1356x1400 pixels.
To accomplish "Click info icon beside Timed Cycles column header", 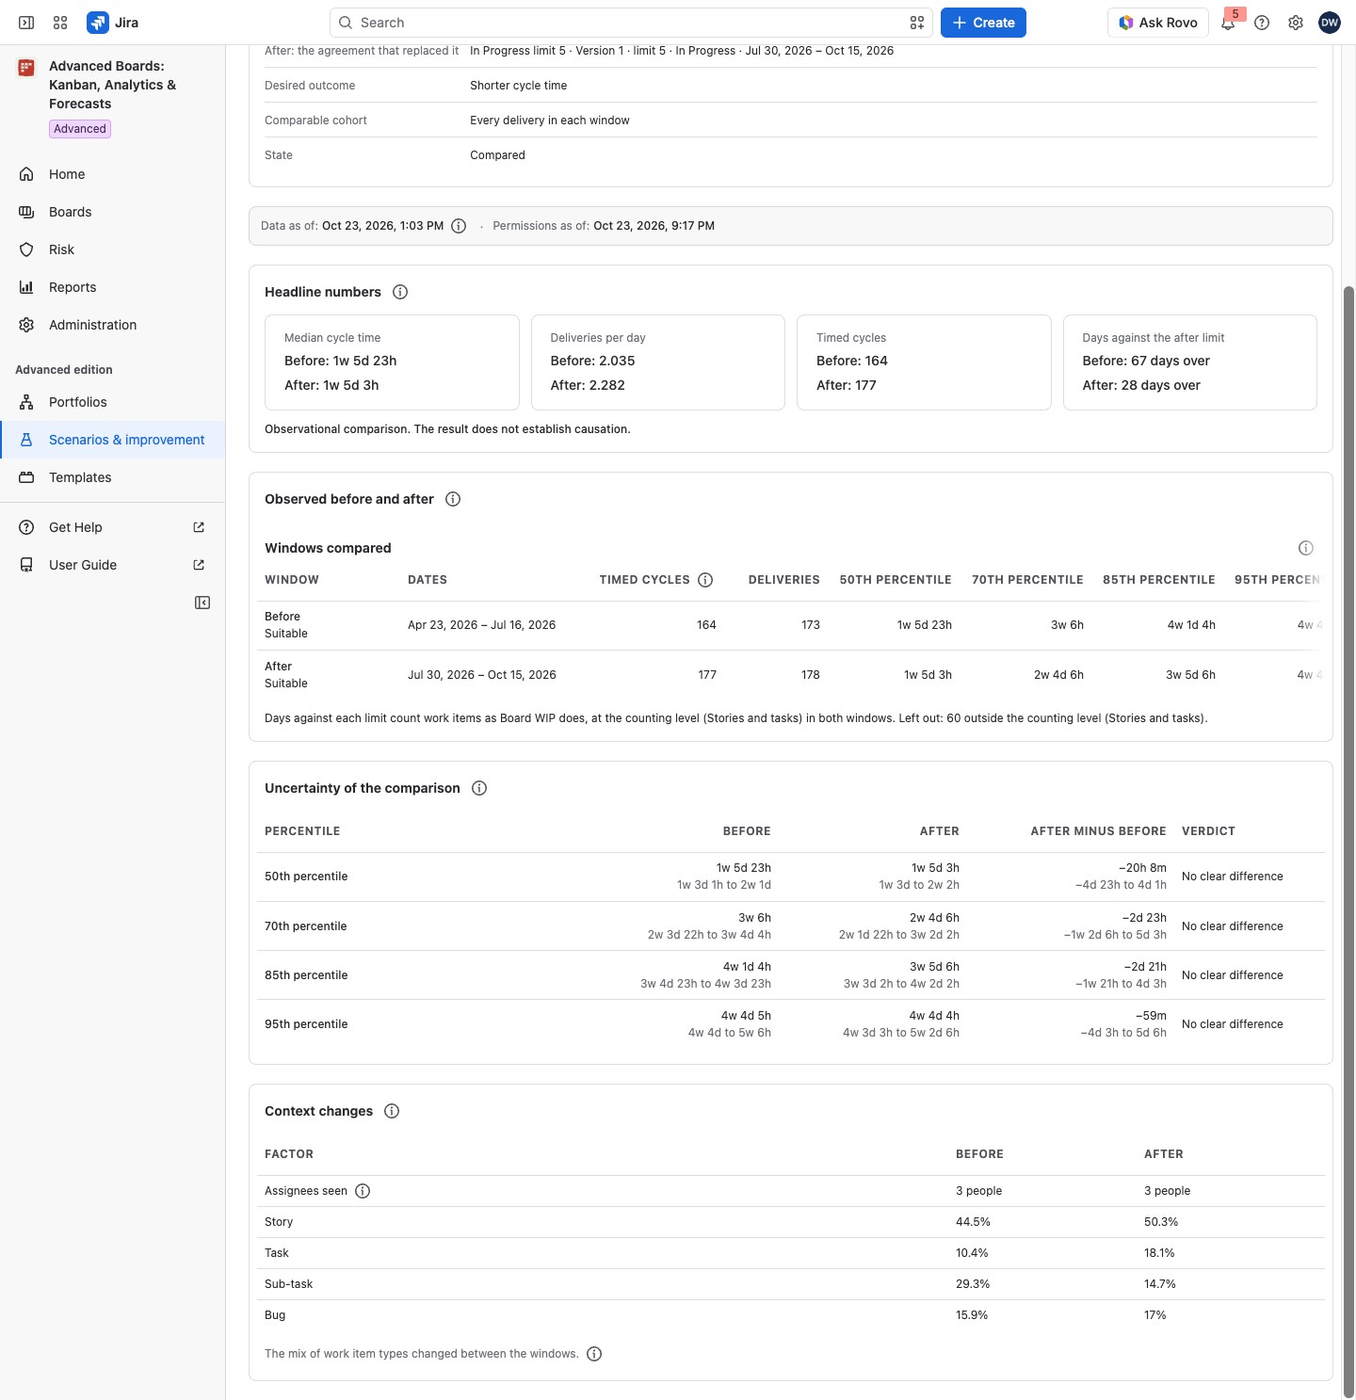I will (x=705, y=580).
